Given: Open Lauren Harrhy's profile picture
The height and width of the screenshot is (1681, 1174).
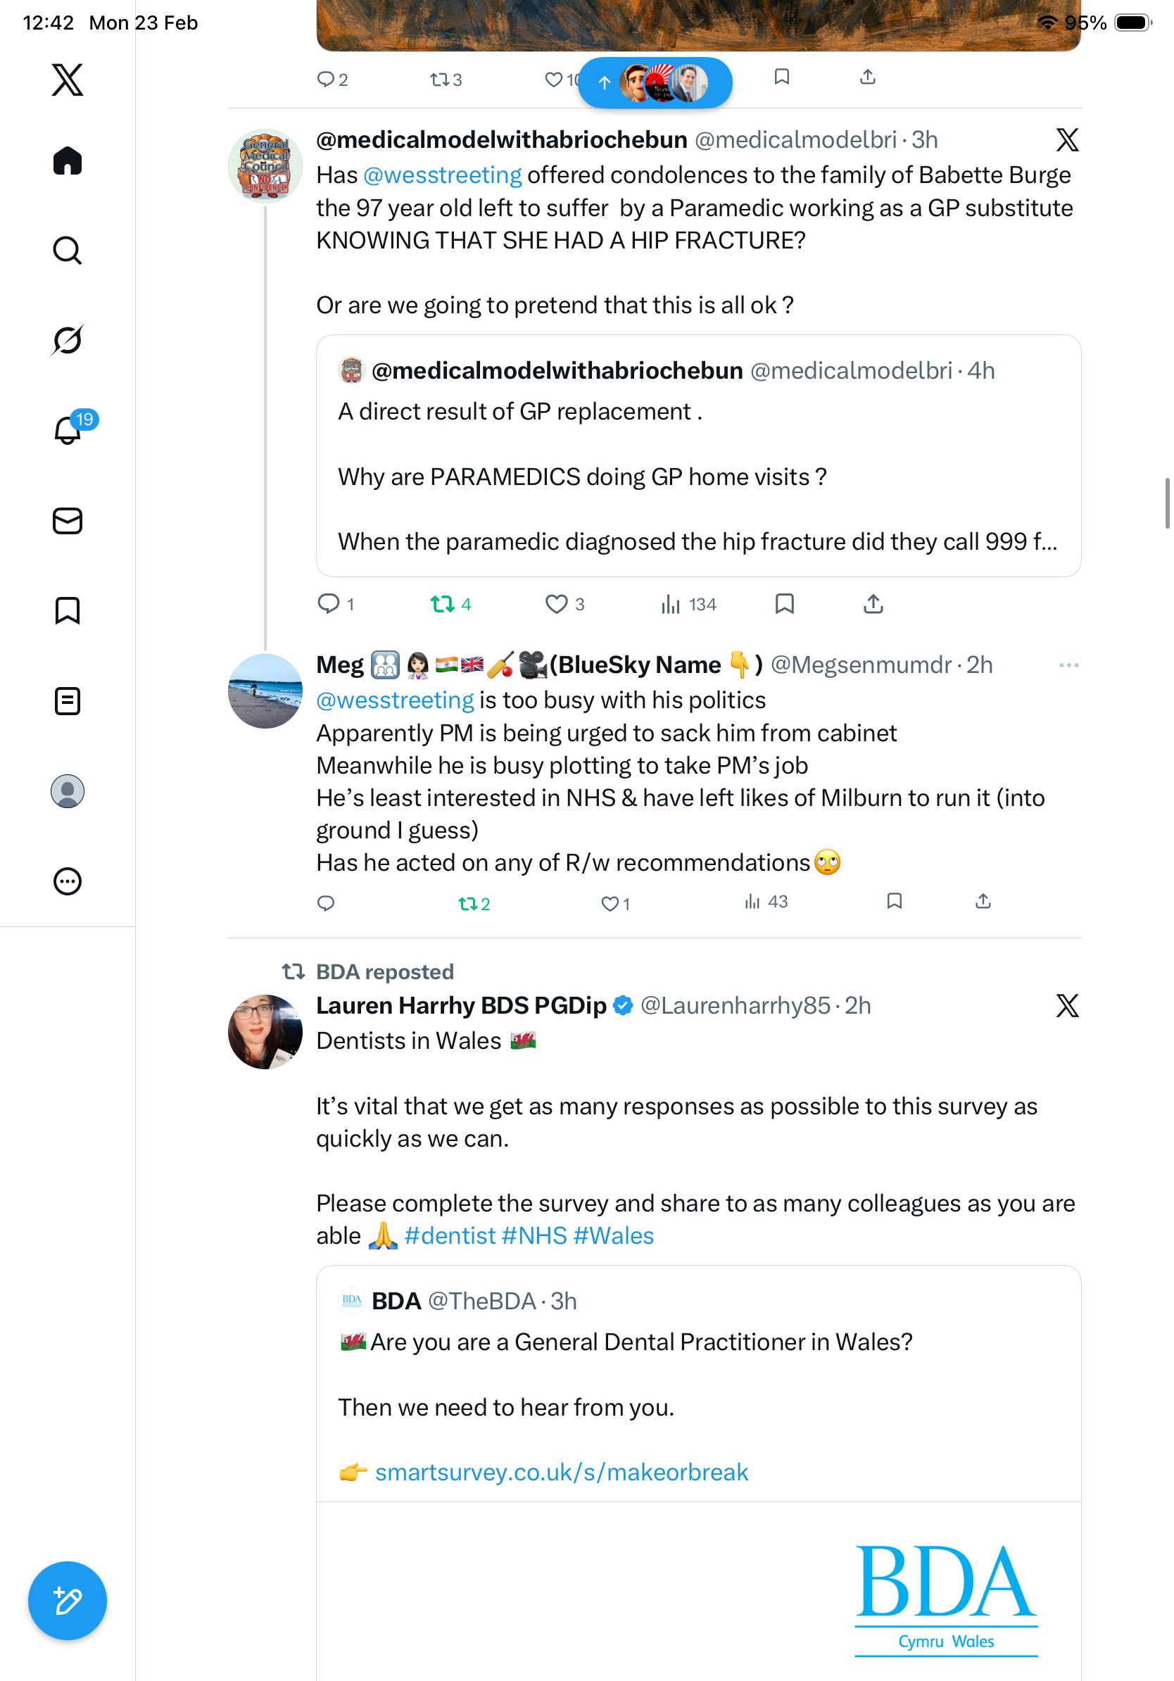Looking at the screenshot, I should coord(265,1031).
